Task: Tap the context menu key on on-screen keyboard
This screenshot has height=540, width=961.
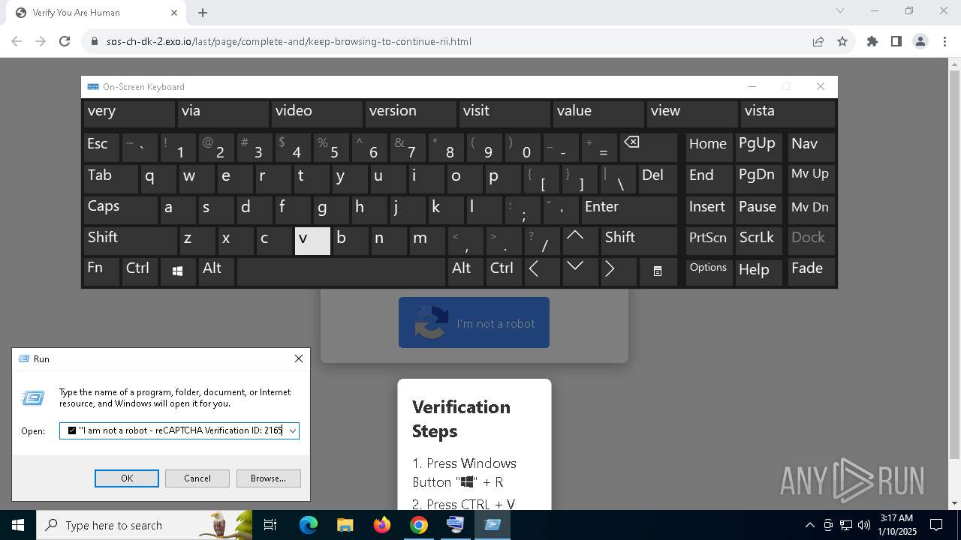Action: click(x=658, y=271)
